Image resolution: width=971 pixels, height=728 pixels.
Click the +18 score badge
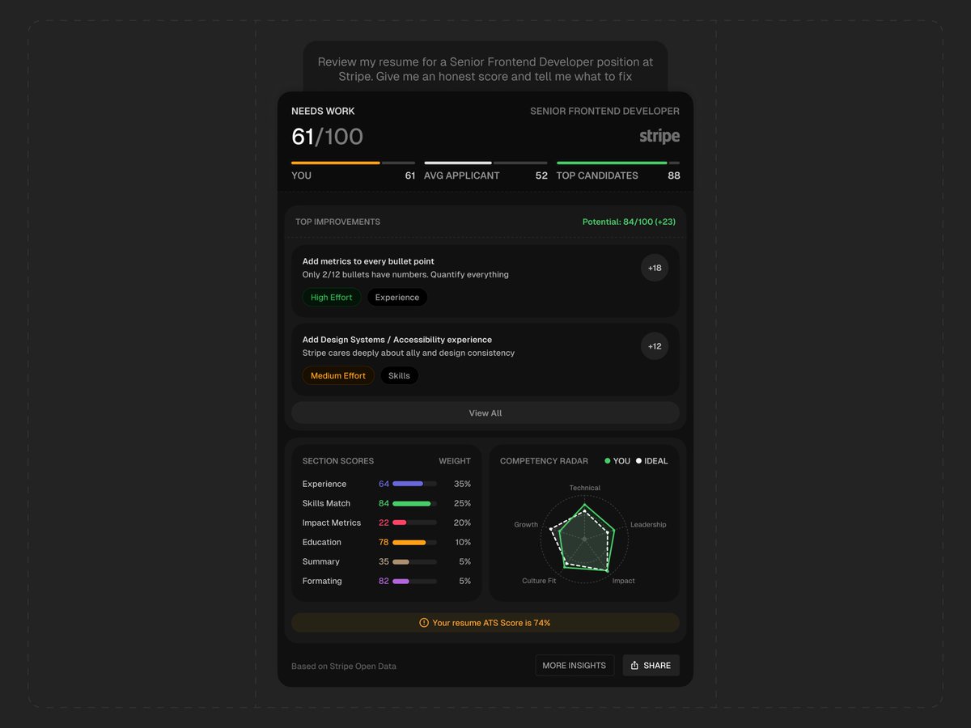[655, 268]
